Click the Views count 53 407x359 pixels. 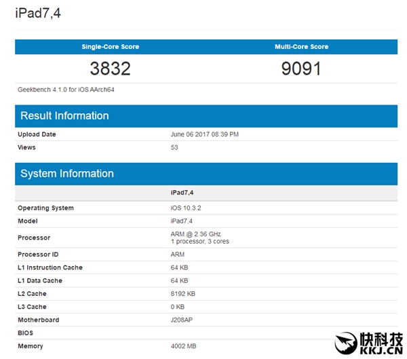(x=174, y=147)
